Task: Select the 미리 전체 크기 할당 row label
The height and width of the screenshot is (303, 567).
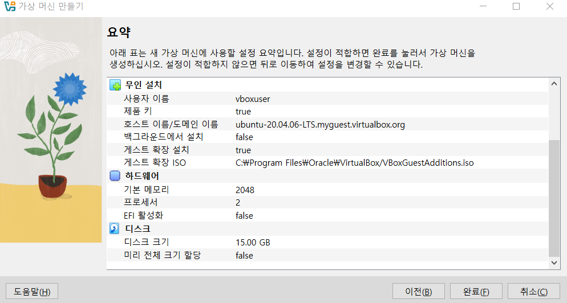Action: [x=163, y=255]
